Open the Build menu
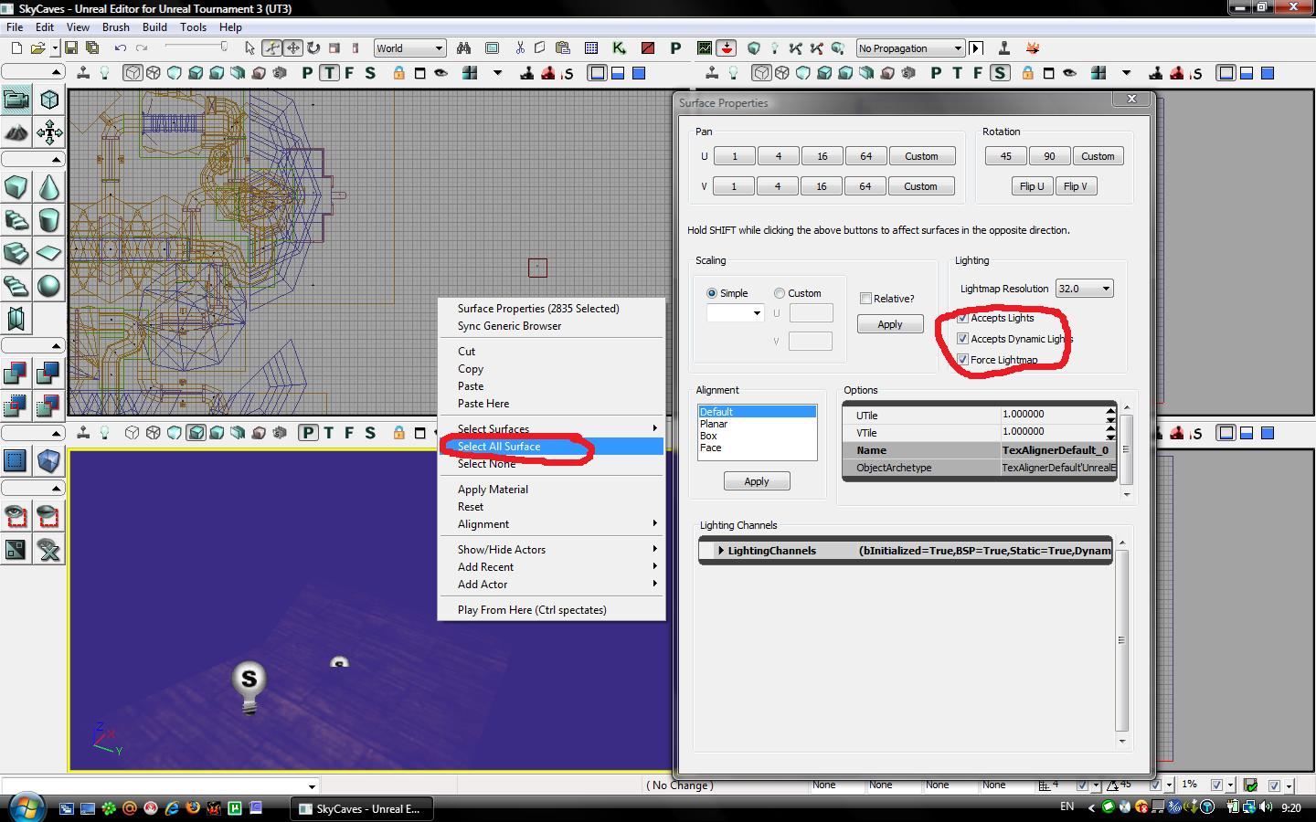The width and height of the screenshot is (1316, 822). tap(154, 27)
